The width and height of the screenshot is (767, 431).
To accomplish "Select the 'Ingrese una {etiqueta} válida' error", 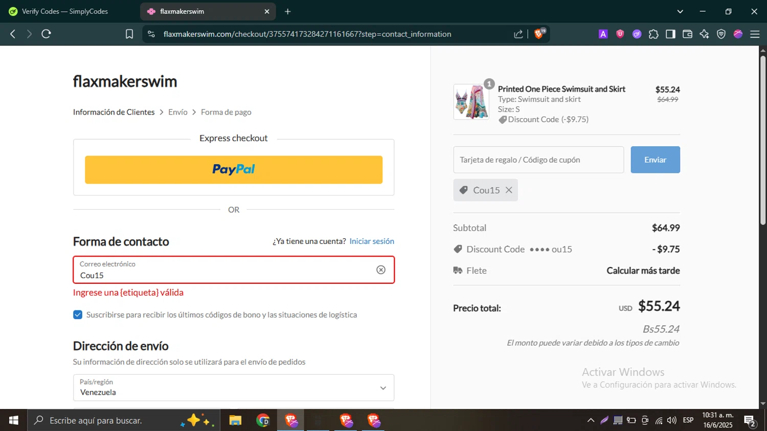I will tap(128, 292).
